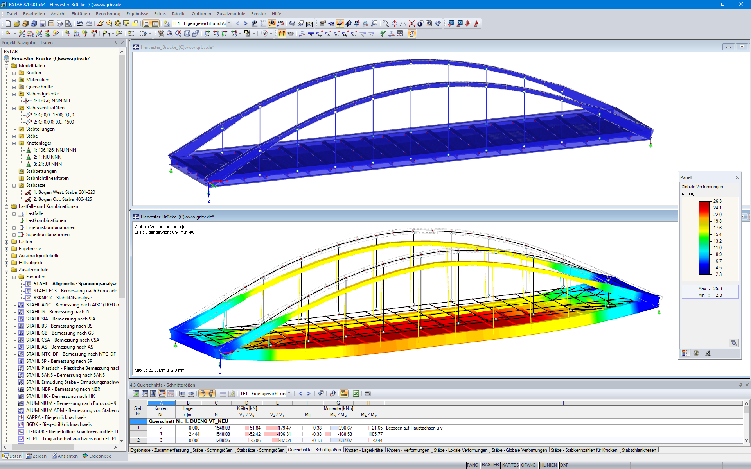751x469 pixels.
Task: Click the undo icon in the toolbar
Action: pyautogui.click(x=80, y=23)
